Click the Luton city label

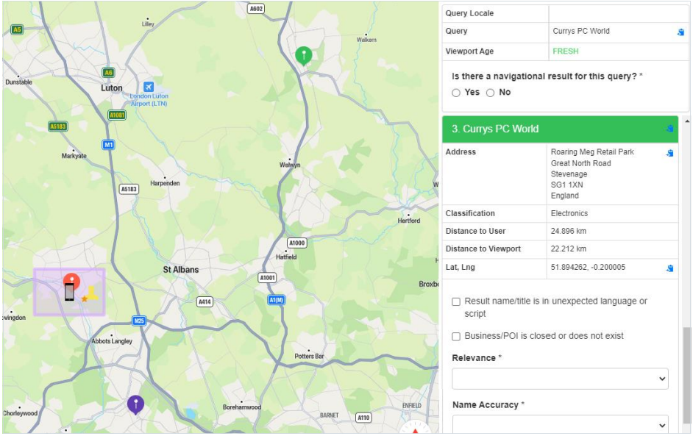point(111,88)
